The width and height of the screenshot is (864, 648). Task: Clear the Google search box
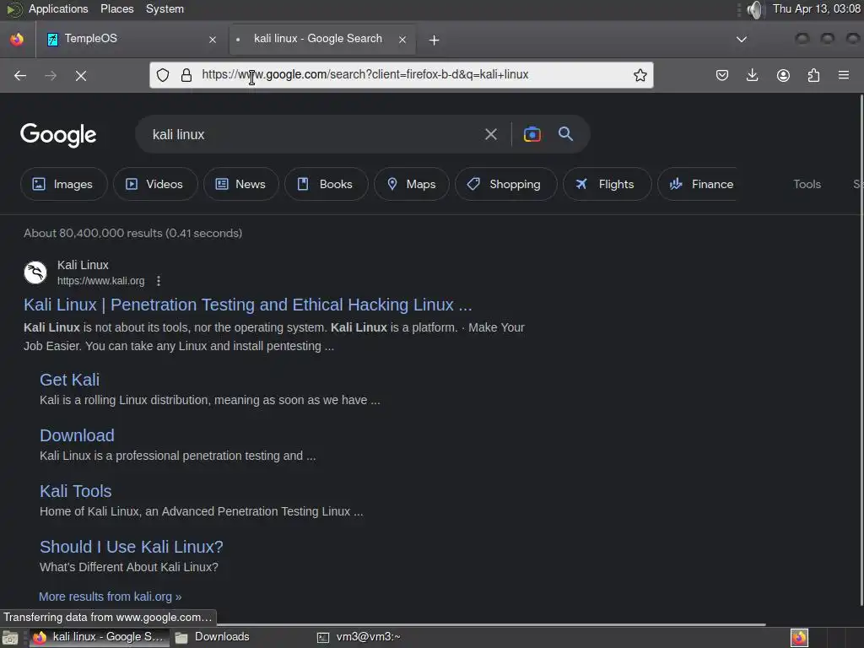490,134
